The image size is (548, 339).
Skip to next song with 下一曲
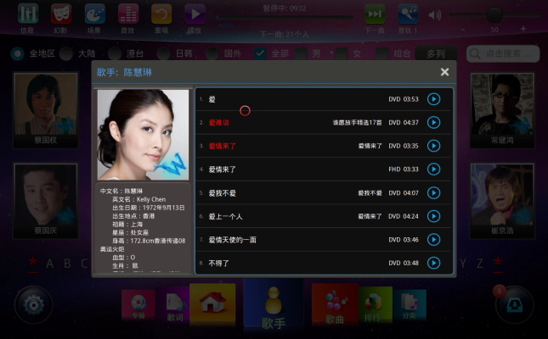[375, 14]
